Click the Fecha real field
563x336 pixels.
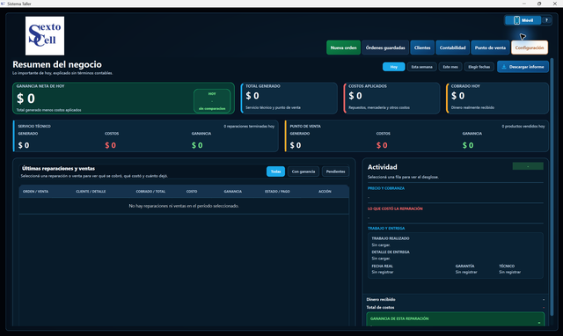click(x=383, y=269)
